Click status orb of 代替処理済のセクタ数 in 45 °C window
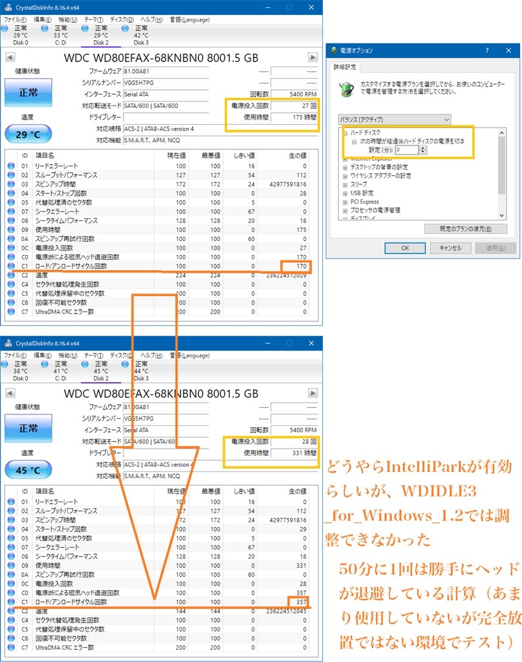This screenshot has width=522, height=662. pyautogui.click(x=11, y=538)
